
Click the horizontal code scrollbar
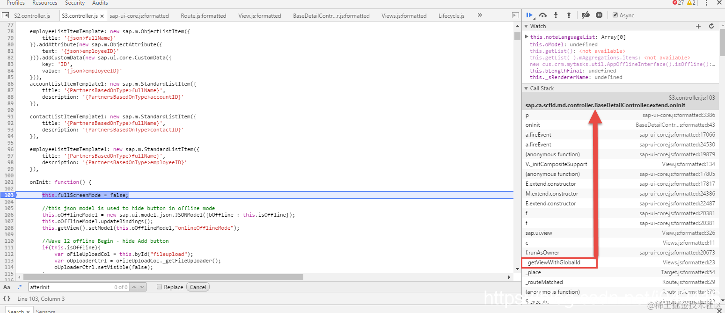point(163,277)
